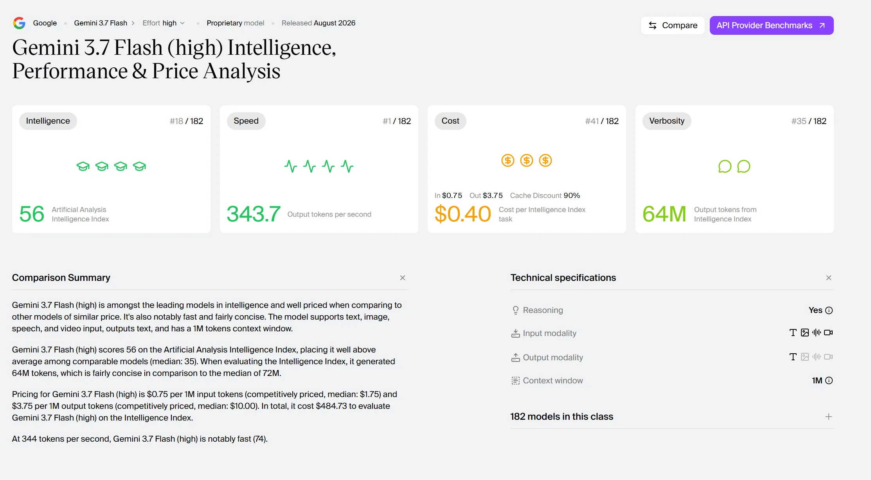Click the info icon next to Reasoning Yes
Screen dimensions: 871x480
(829, 310)
